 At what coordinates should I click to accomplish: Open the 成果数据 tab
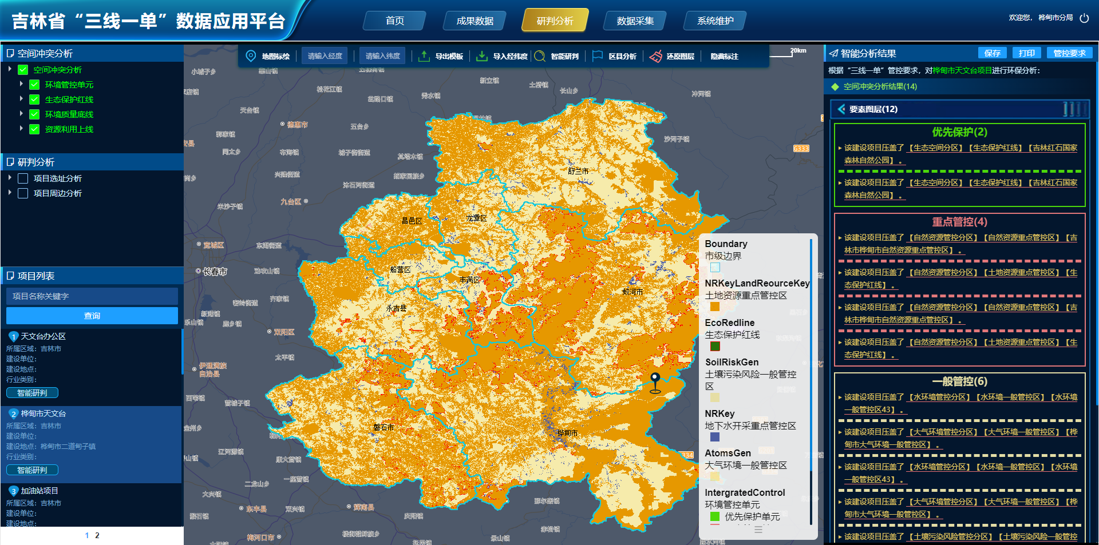(x=475, y=21)
